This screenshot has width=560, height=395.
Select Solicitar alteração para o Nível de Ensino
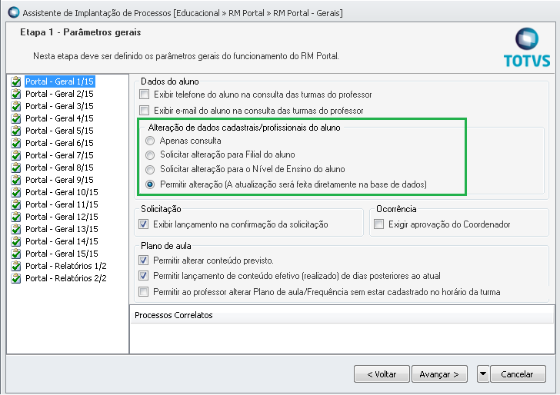[x=150, y=170]
